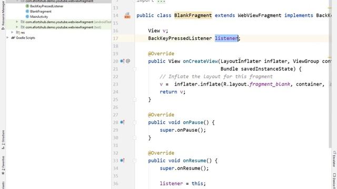Click the override gutter icon beside onResume

(x=122, y=161)
